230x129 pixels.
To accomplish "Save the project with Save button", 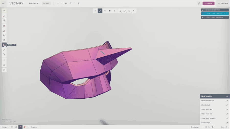I will pyautogui.click(x=47, y=4).
